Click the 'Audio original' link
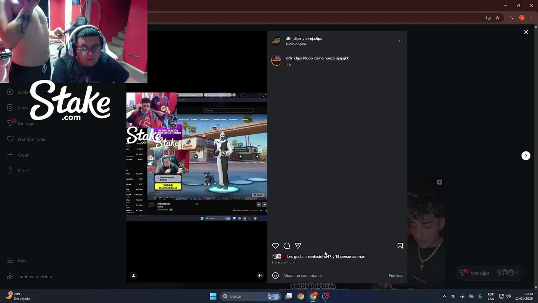 click(x=296, y=44)
